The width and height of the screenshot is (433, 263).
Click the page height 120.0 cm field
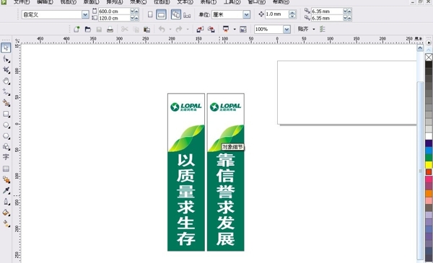pos(114,18)
